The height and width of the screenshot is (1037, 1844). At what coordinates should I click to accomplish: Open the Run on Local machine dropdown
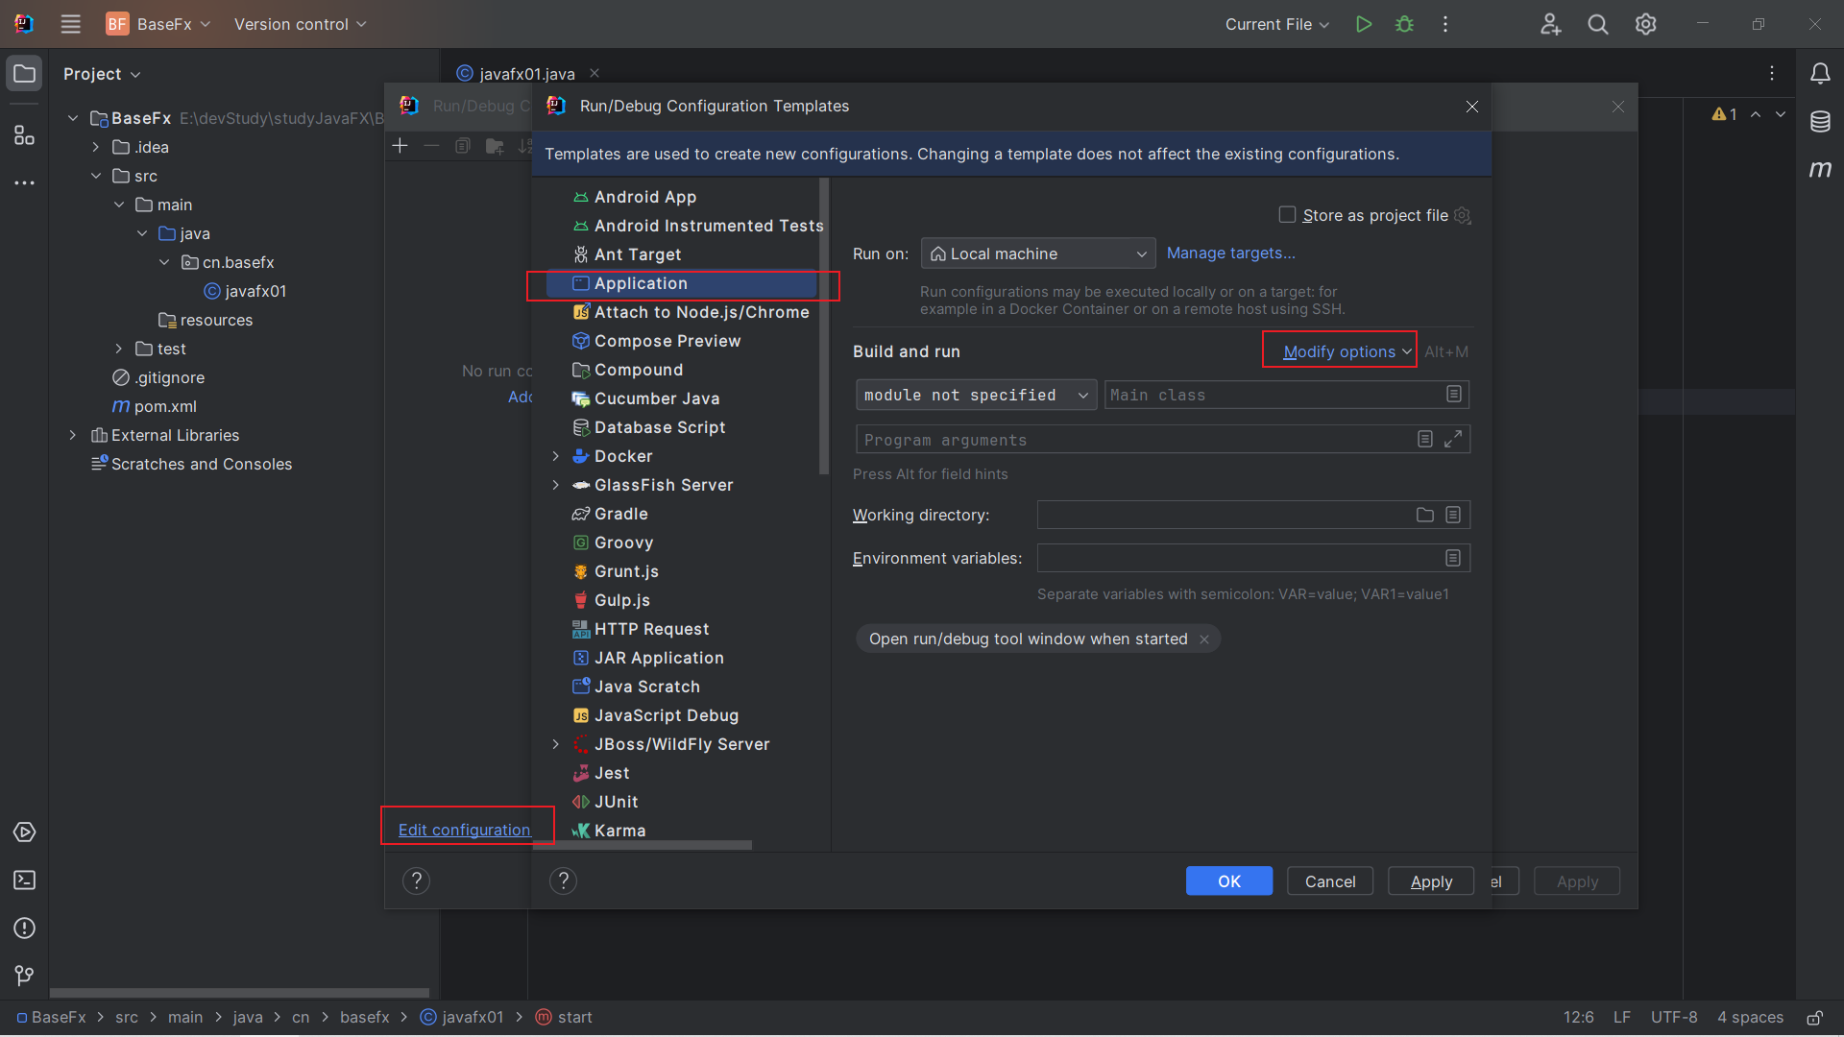point(1038,253)
